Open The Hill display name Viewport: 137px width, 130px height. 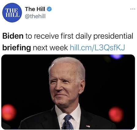35,9
